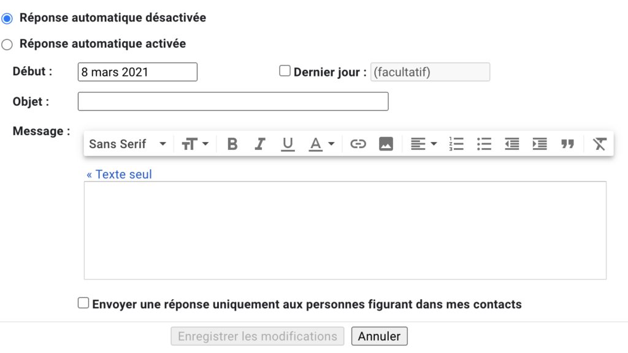The width and height of the screenshot is (628, 353).
Task: Select Réponse automatique activée
Action: [x=7, y=45]
